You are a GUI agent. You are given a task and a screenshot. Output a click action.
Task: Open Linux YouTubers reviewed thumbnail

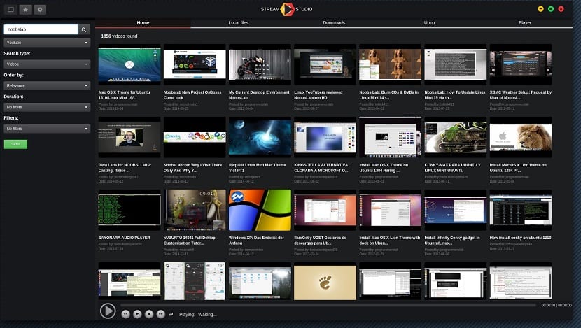point(325,65)
